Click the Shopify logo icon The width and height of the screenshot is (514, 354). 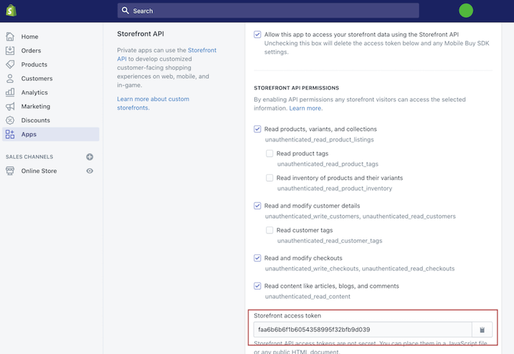point(11,10)
